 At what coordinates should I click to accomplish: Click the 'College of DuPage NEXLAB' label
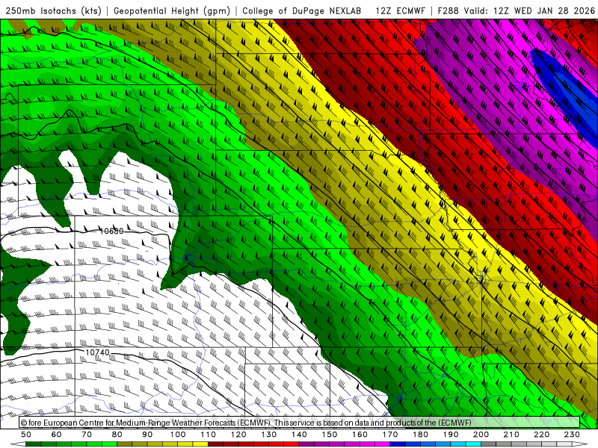[301, 11]
